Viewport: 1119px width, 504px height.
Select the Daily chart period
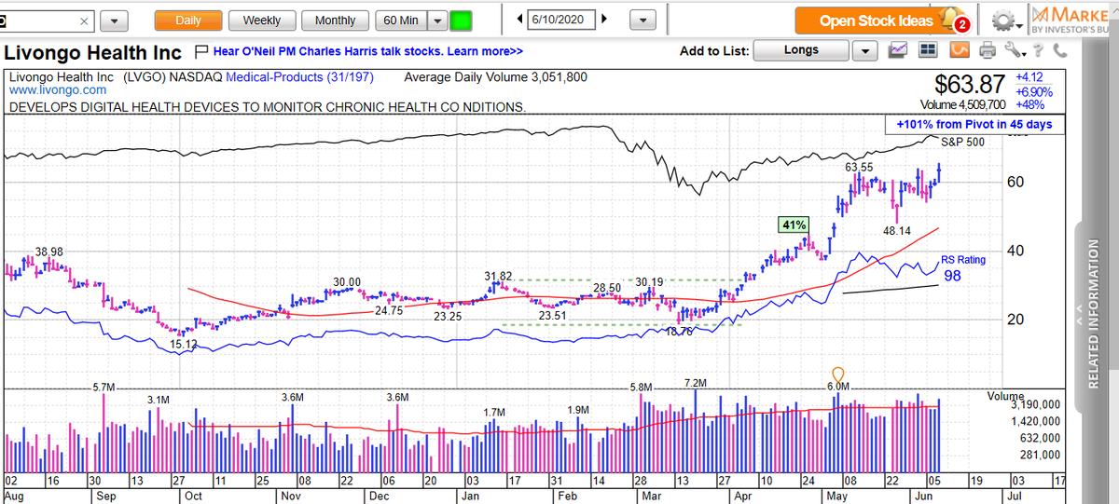click(187, 20)
